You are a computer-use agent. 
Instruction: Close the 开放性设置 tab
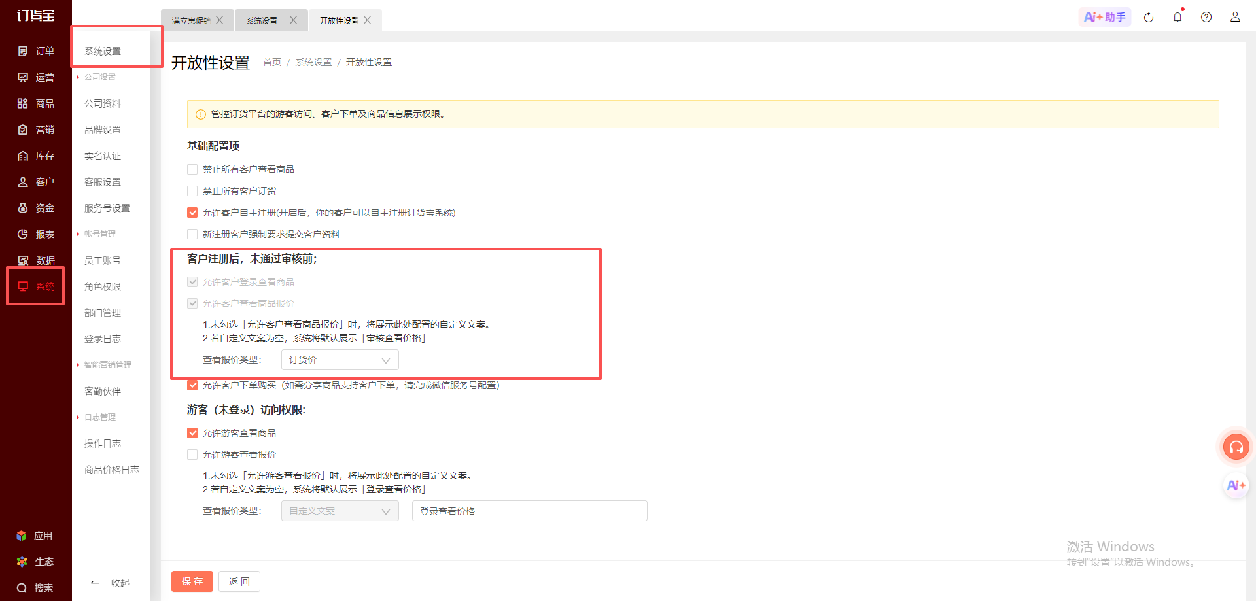pyautogui.click(x=368, y=20)
